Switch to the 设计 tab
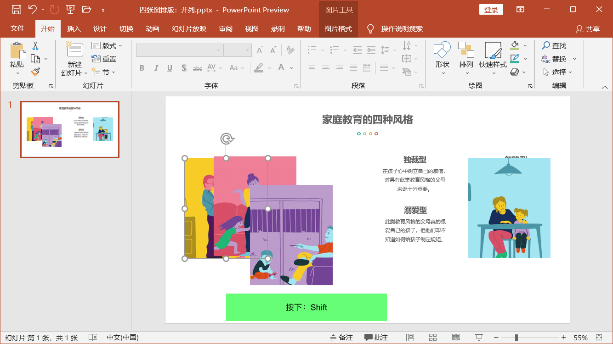 100,28
